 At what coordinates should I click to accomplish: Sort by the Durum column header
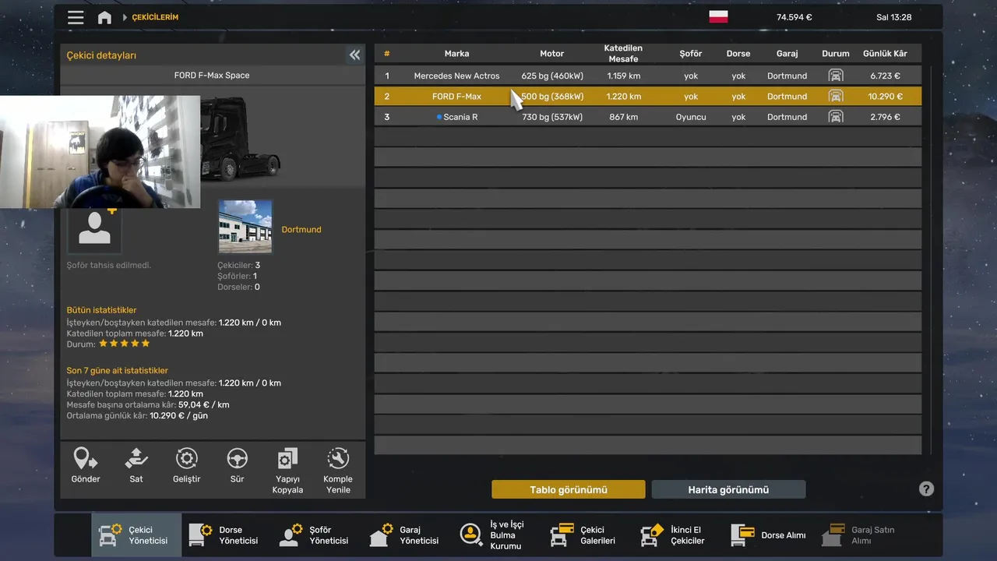point(836,54)
